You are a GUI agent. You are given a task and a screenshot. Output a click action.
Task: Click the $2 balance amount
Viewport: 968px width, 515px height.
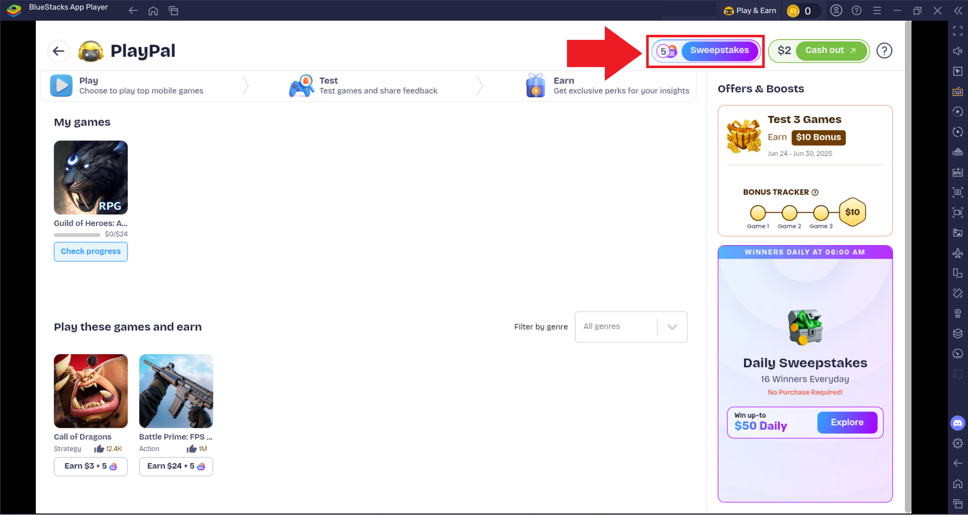click(x=784, y=50)
